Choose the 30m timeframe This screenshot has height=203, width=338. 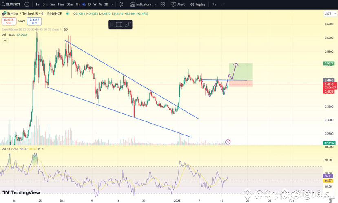(x=70, y=4)
